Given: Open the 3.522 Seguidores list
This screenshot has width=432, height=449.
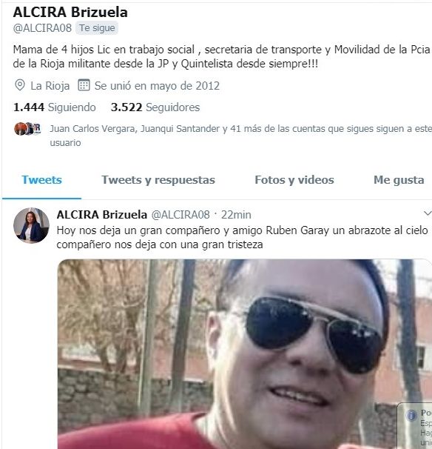Looking at the screenshot, I should (x=155, y=107).
